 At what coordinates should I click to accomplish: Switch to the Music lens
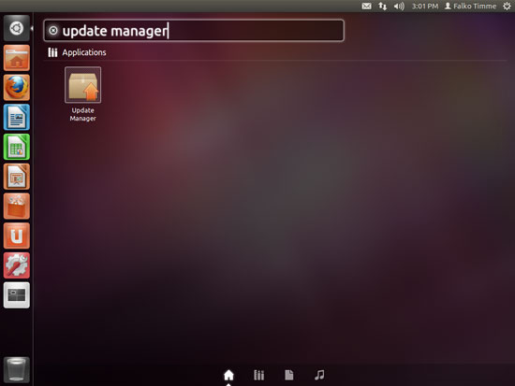pos(319,375)
